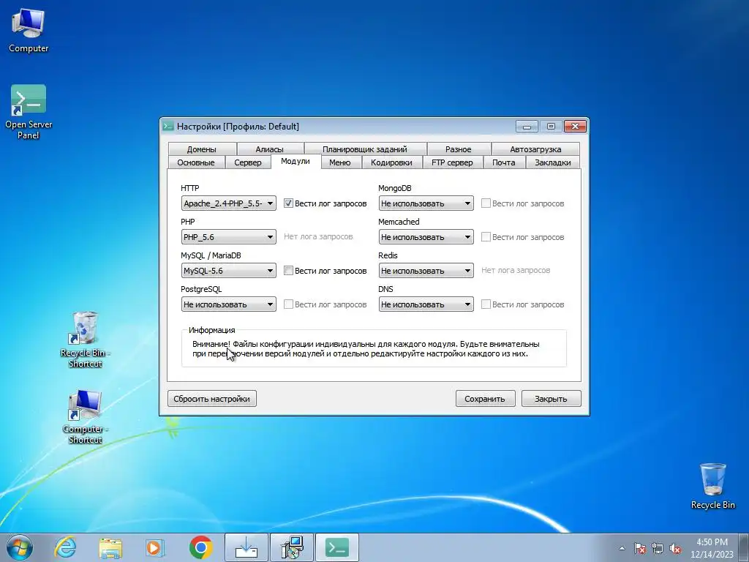Click the Информация warning text
Image resolution: width=749 pixels, height=562 pixels.
[366, 349]
